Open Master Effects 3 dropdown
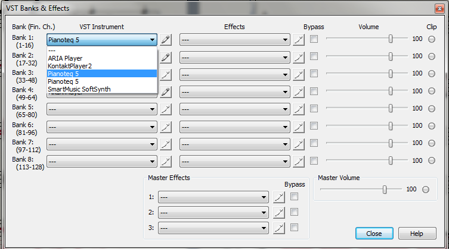This screenshot has width=449, height=249. coord(213,228)
